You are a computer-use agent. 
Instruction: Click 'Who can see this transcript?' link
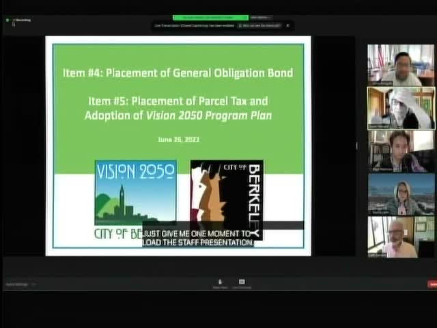coord(259,25)
